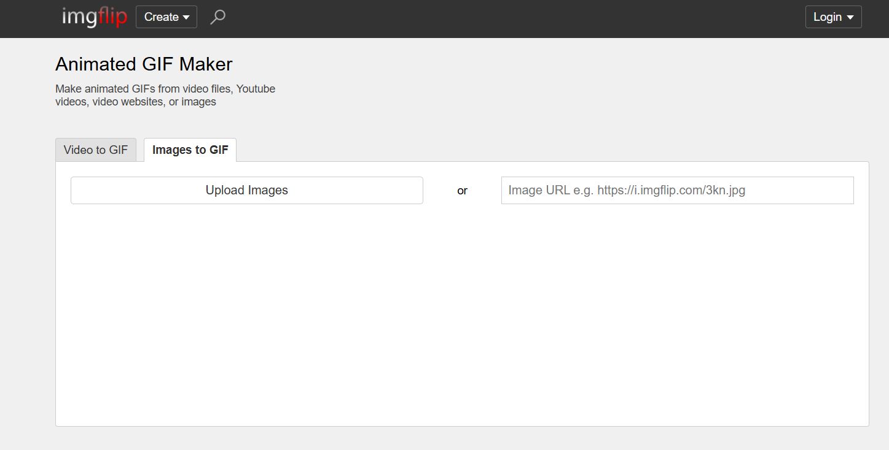Expand the Create dropdown menu

(x=166, y=17)
